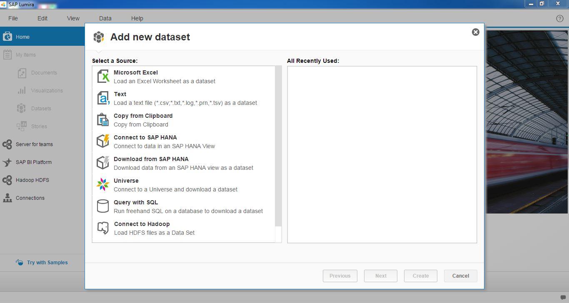The width and height of the screenshot is (569, 303).
Task: Pick the Download from SAP HANA icon
Action: tap(103, 163)
